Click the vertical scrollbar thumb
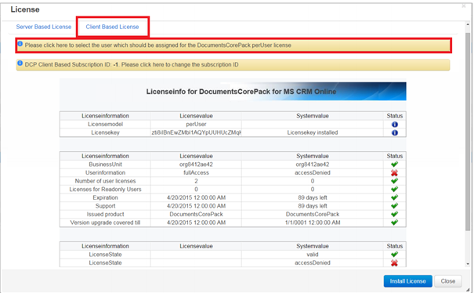The image size is (474, 293). tap(468, 132)
